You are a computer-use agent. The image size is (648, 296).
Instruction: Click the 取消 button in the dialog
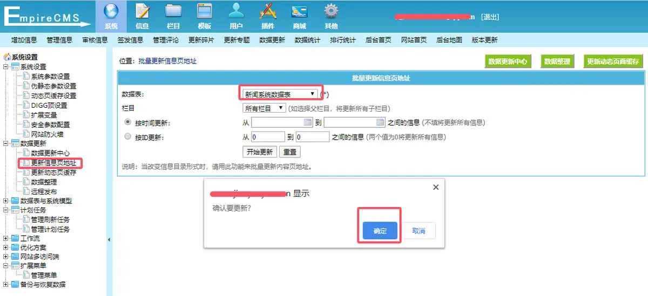(418, 231)
